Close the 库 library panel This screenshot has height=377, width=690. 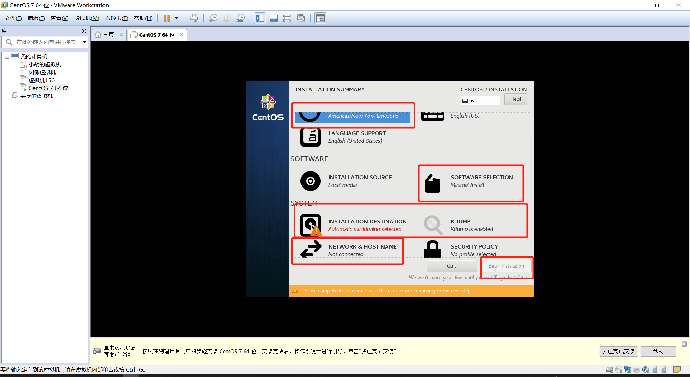[84, 31]
